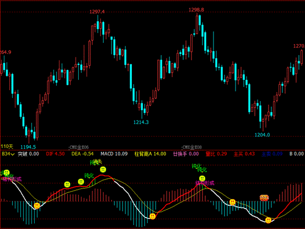Screen dimensions: 305x229
Task: Click the red DIF 4.50 indicator label
Action: (55, 154)
